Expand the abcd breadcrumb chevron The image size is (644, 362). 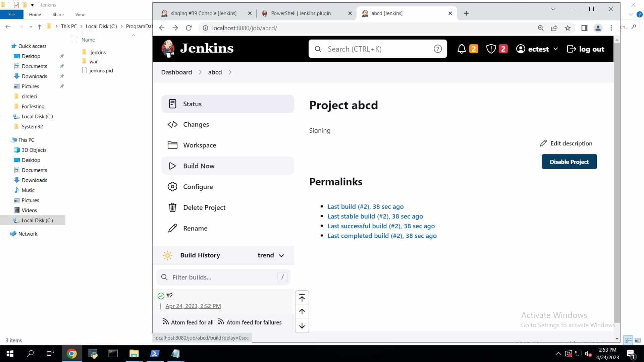(230, 72)
